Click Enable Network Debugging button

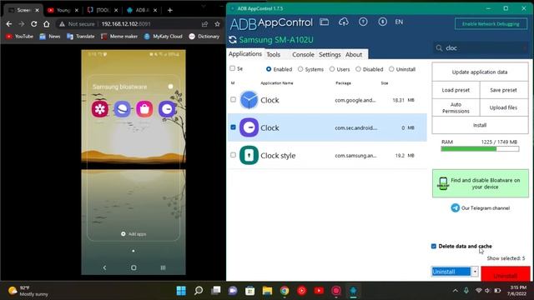pyautogui.click(x=491, y=24)
